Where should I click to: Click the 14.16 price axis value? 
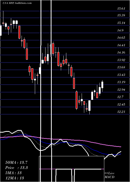(121, 53)
